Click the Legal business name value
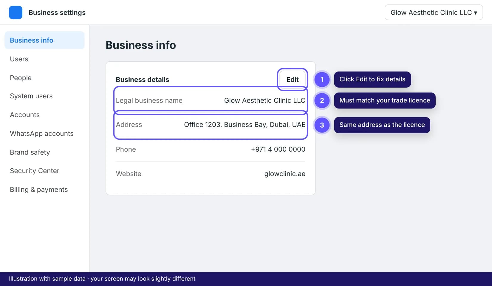 (x=265, y=100)
